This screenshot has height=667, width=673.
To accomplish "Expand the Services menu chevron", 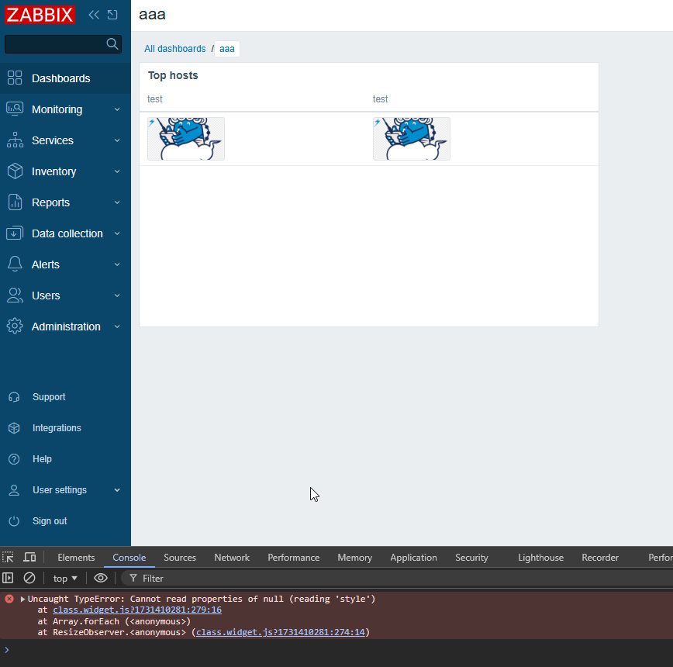I will pos(117,140).
